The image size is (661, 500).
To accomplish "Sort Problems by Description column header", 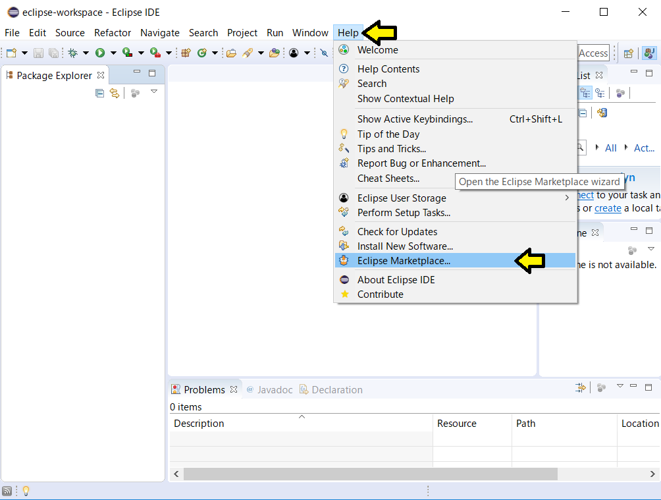I will (x=302, y=423).
